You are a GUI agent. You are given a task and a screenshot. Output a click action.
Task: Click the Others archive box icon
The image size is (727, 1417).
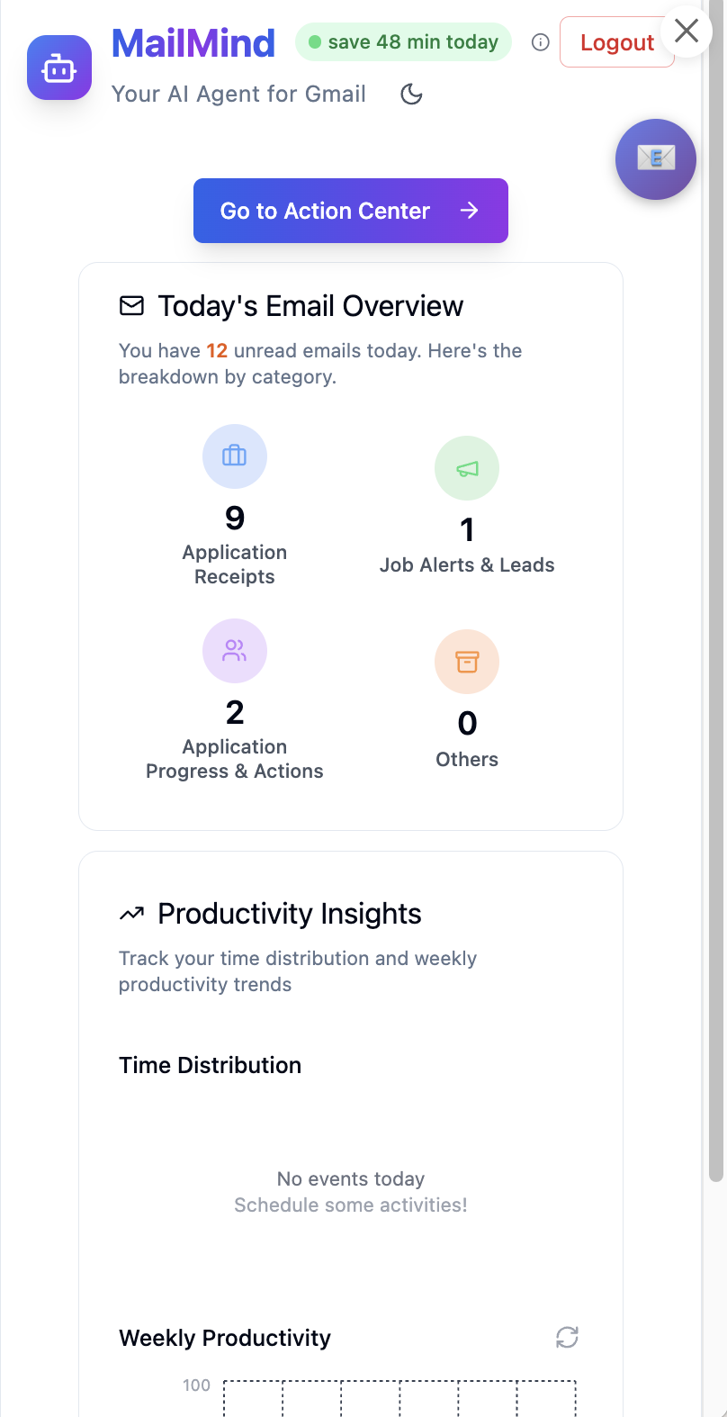pyautogui.click(x=467, y=662)
